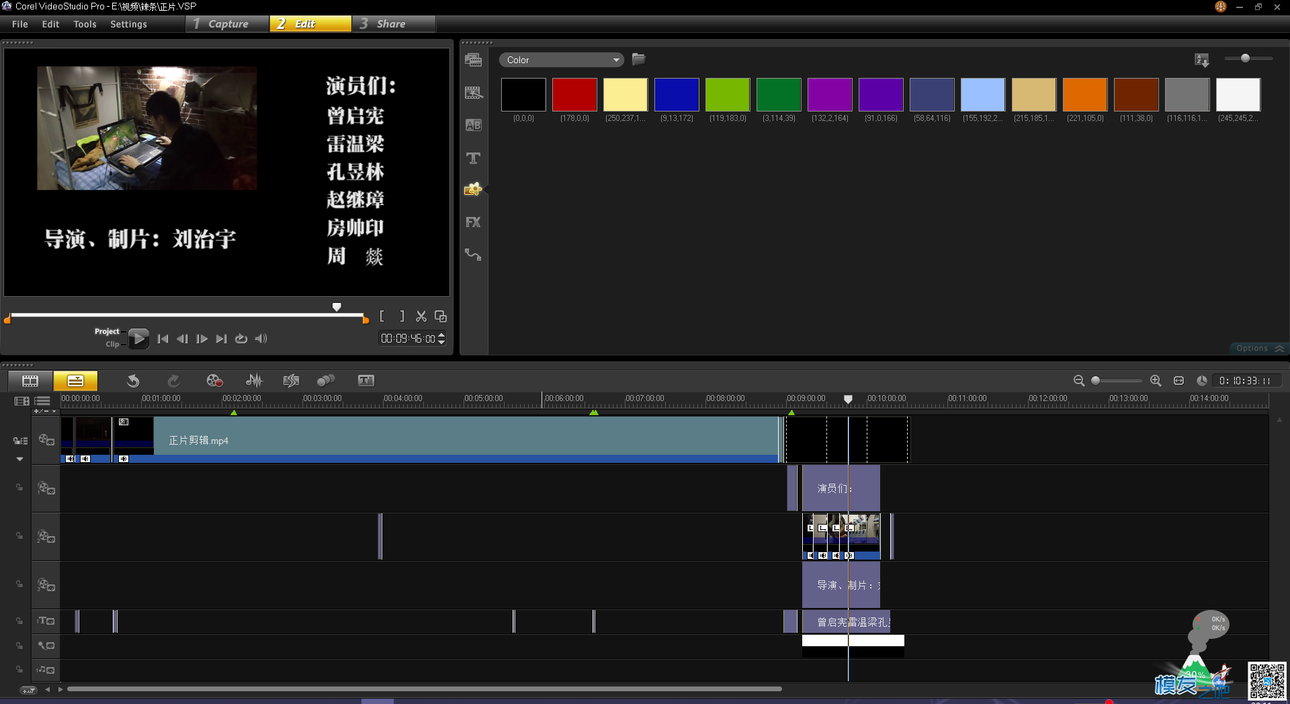Open the Sound Mixer waveform icon
This screenshot has width=1290, height=704.
(x=254, y=381)
